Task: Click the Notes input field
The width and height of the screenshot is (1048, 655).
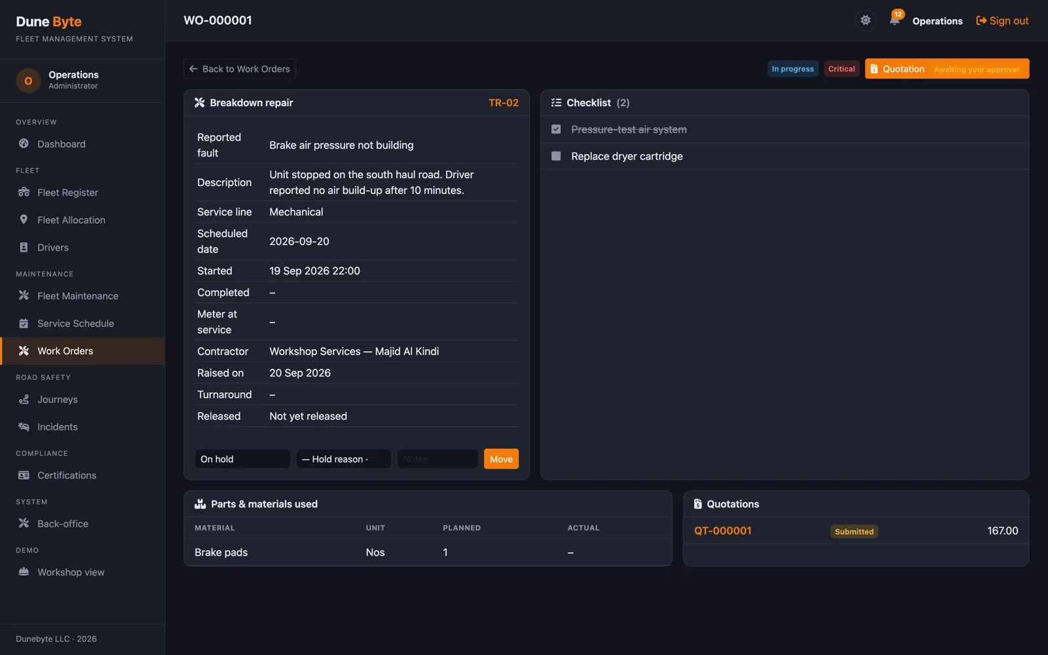Action: point(438,458)
